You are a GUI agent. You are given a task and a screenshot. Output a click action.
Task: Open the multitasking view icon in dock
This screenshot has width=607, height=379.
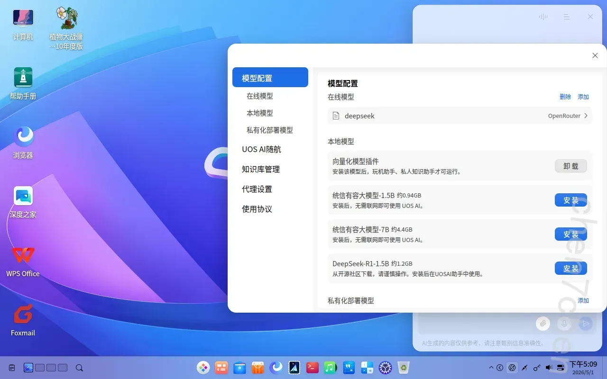[x=221, y=368]
